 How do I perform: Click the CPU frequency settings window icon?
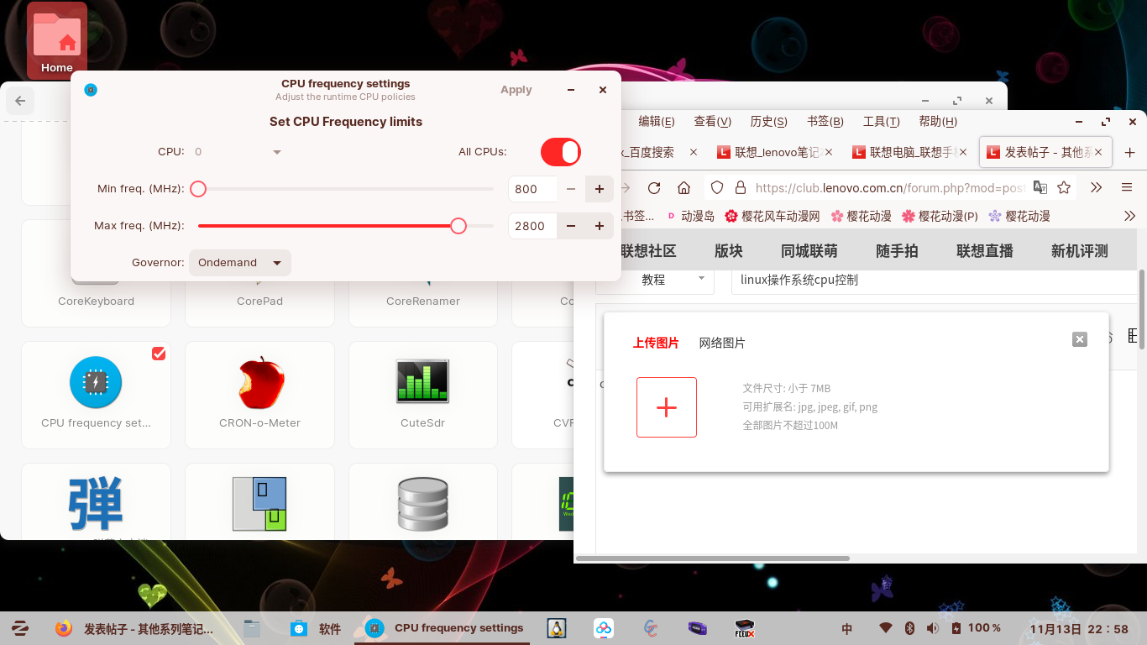(91, 90)
